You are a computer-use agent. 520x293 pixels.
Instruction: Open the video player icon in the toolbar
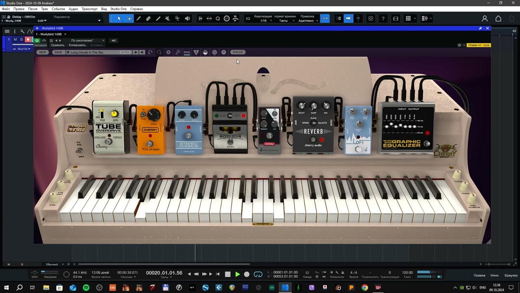coord(396,18)
